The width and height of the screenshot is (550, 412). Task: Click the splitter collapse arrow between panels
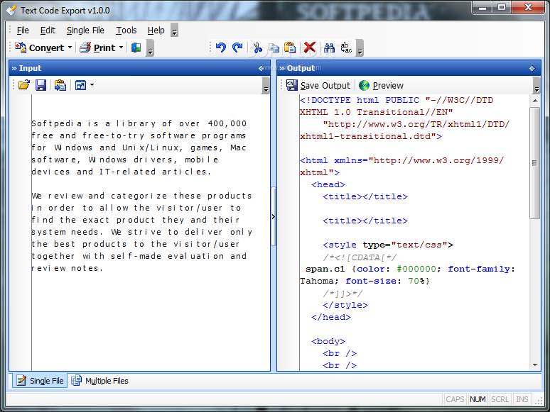point(274,217)
